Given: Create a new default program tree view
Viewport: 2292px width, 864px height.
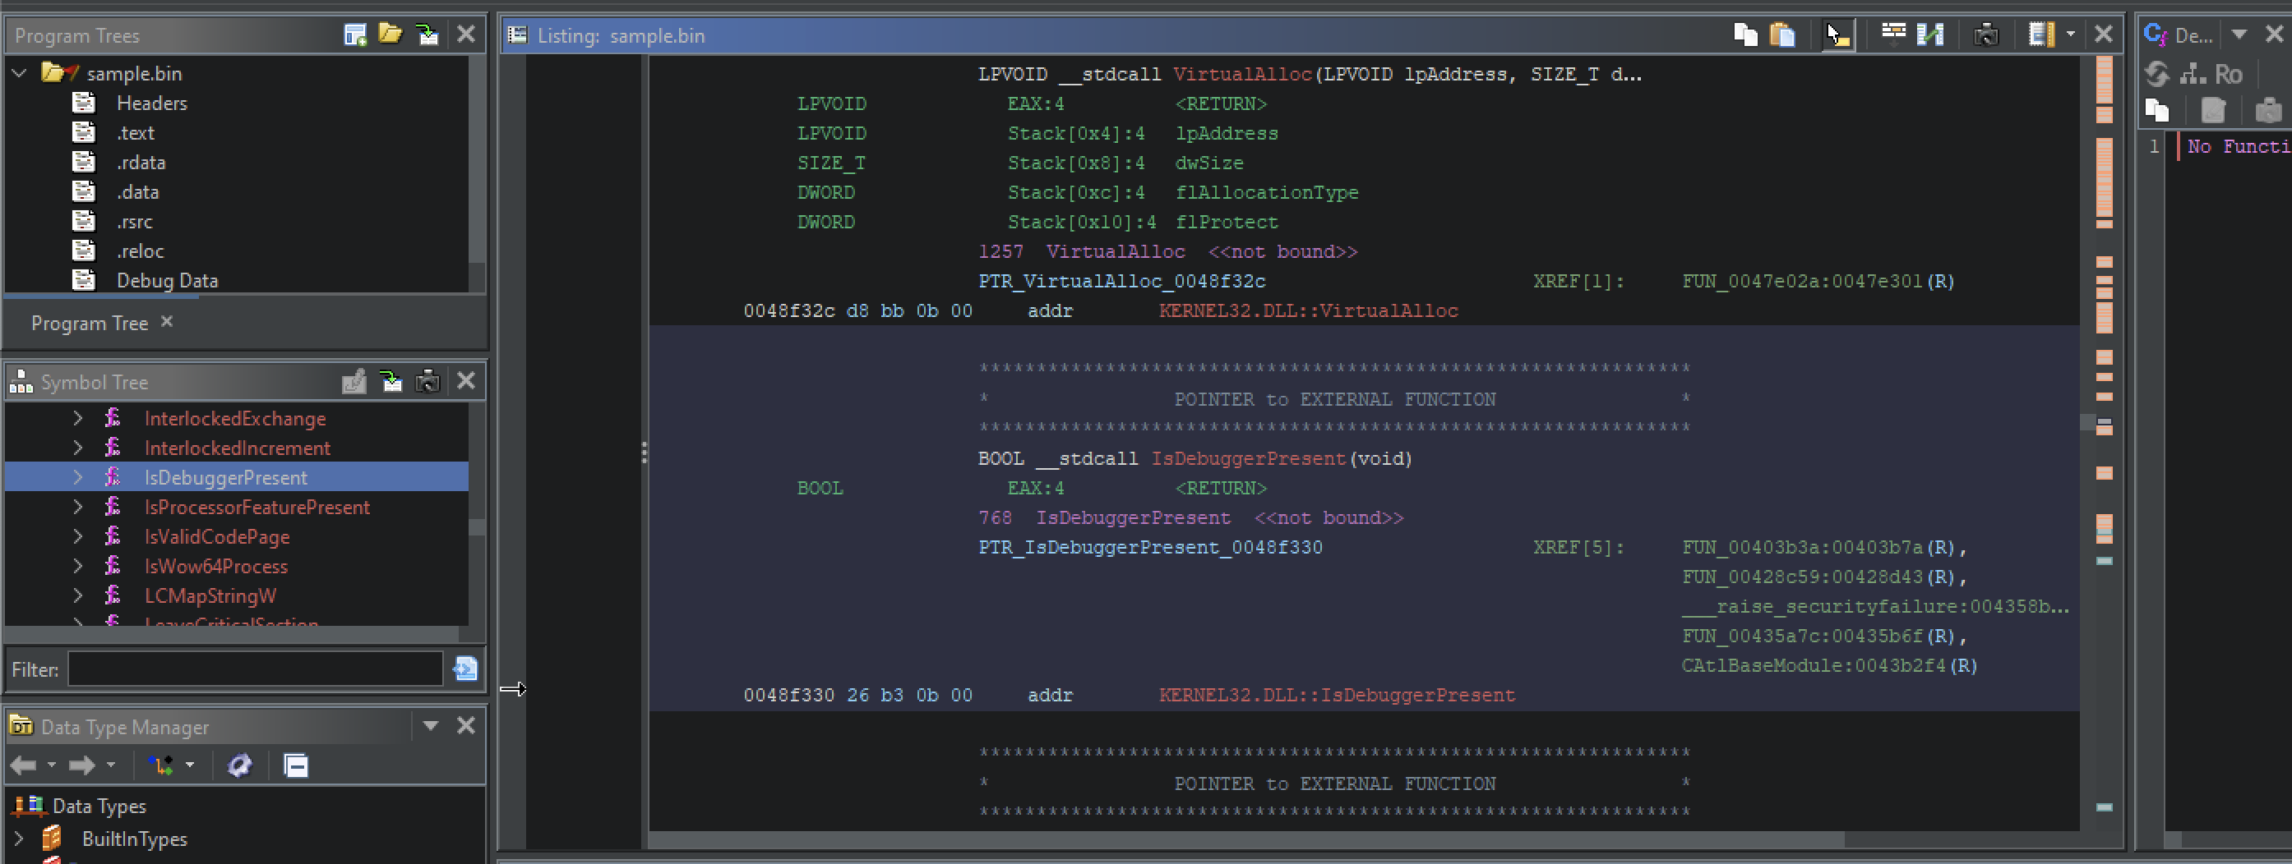Looking at the screenshot, I should [x=355, y=34].
